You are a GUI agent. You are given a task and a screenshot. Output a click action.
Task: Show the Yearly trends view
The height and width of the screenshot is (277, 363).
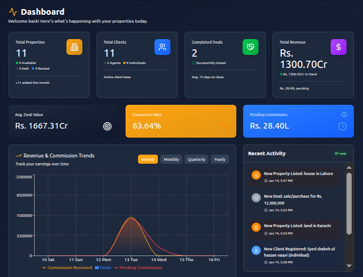click(220, 160)
